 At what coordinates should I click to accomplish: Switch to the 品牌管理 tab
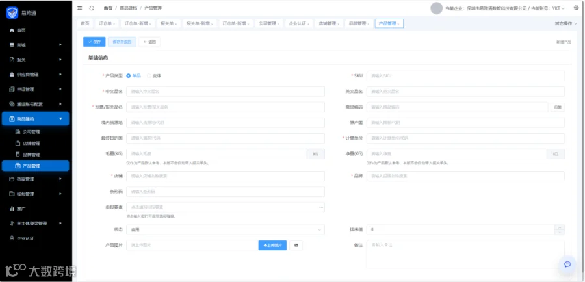pyautogui.click(x=359, y=23)
